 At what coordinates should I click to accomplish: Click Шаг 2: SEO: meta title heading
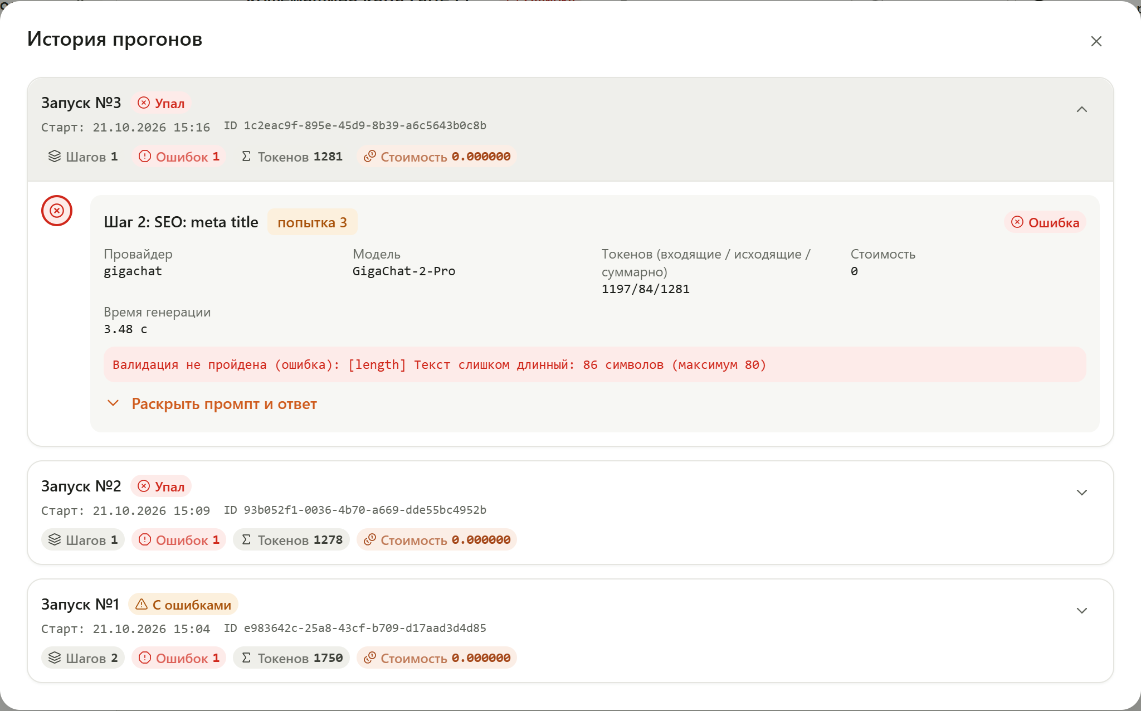pyautogui.click(x=181, y=222)
